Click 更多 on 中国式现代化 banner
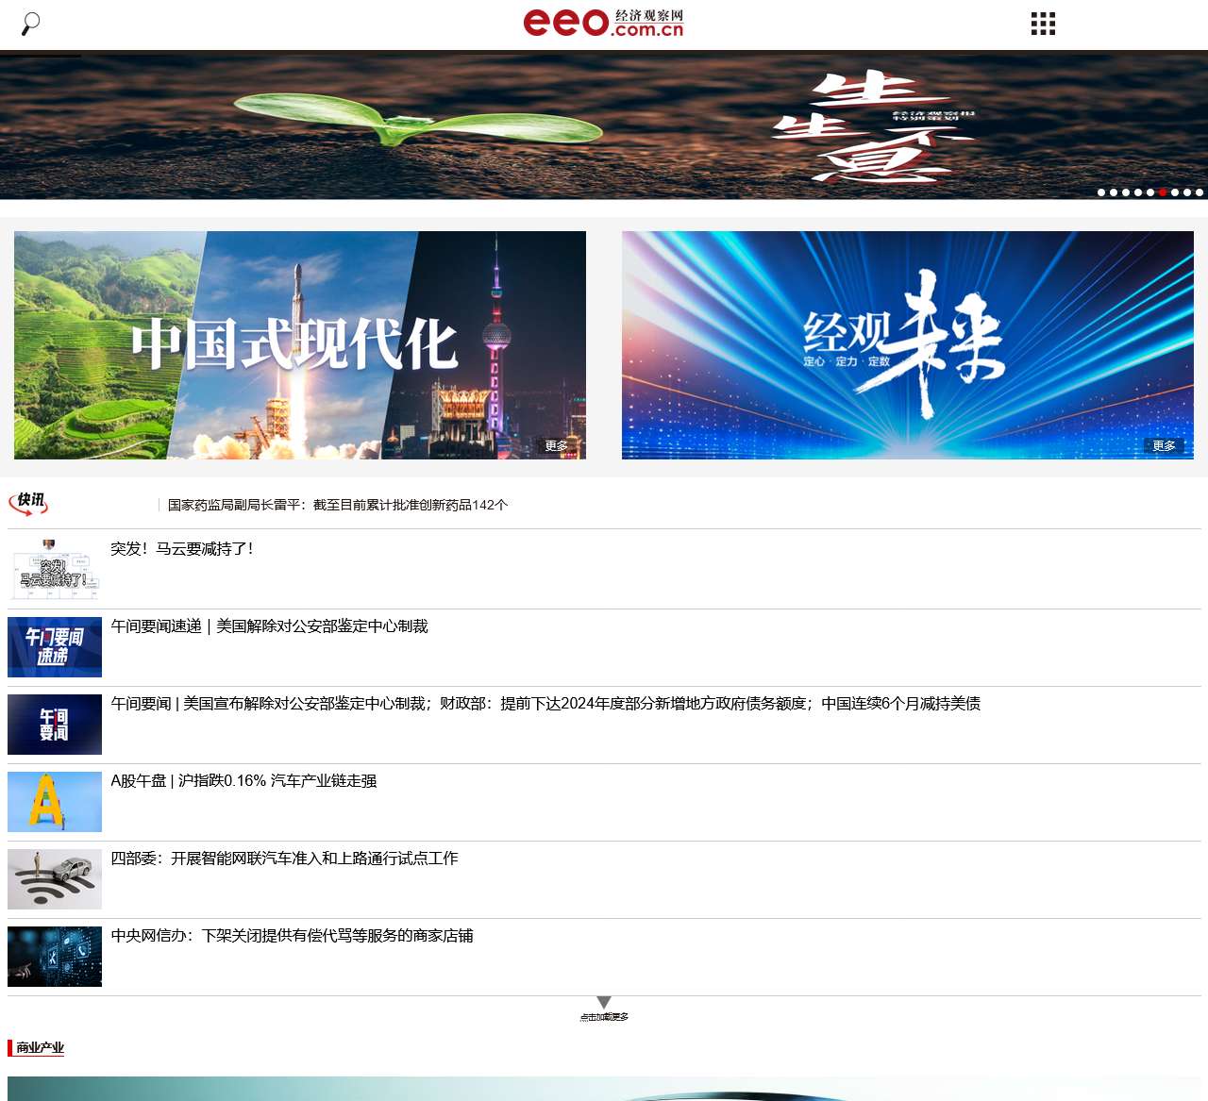 pyautogui.click(x=557, y=446)
